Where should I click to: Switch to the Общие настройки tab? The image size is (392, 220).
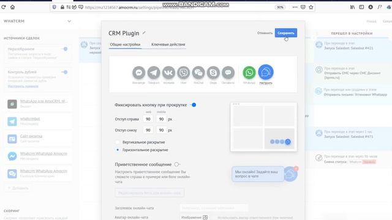[x=125, y=45]
